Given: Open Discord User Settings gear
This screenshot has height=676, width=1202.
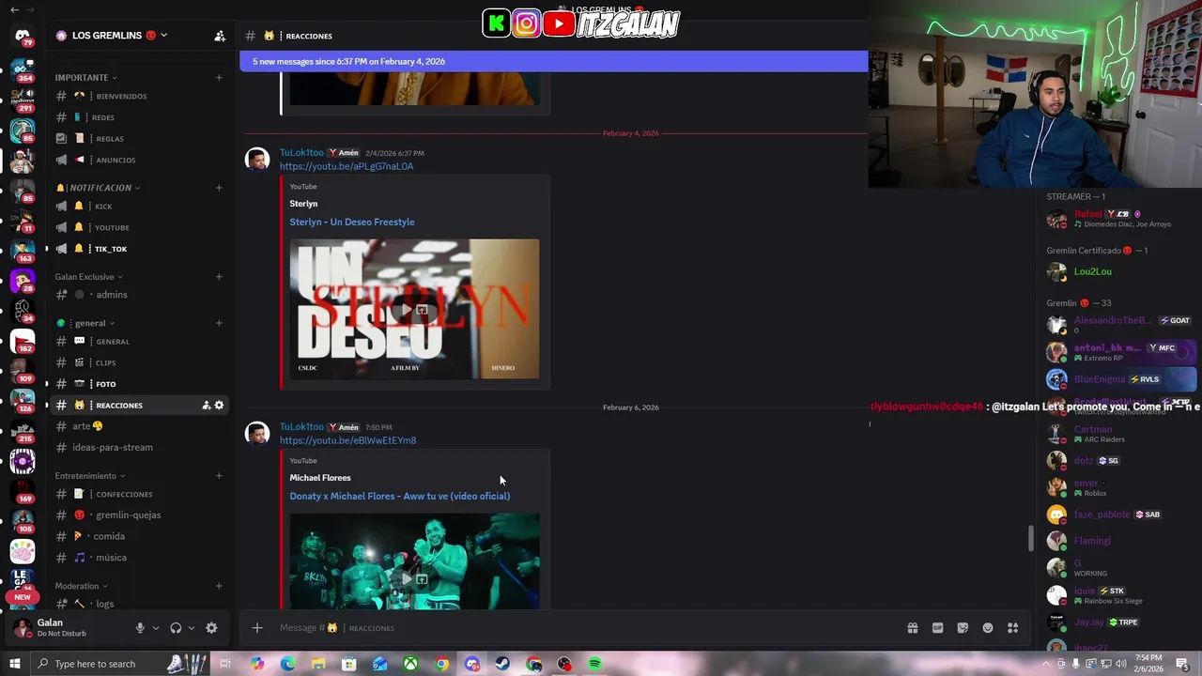Looking at the screenshot, I should pyautogui.click(x=211, y=628).
